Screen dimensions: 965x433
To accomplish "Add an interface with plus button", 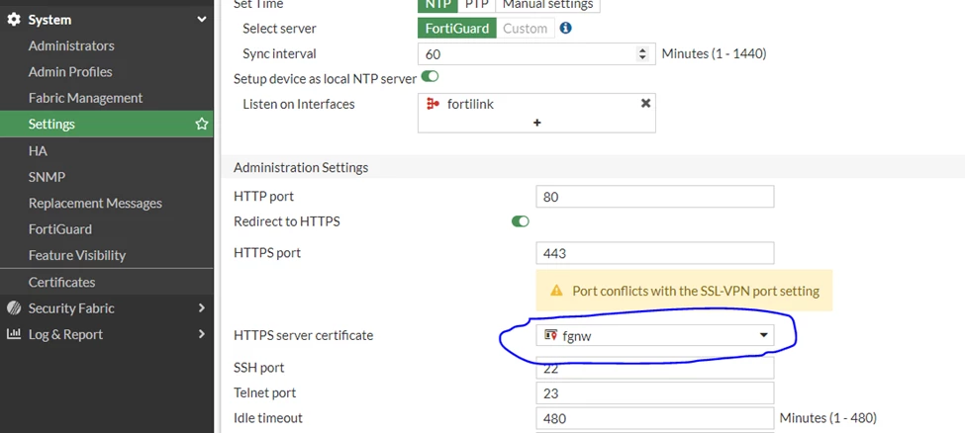I will pos(536,123).
